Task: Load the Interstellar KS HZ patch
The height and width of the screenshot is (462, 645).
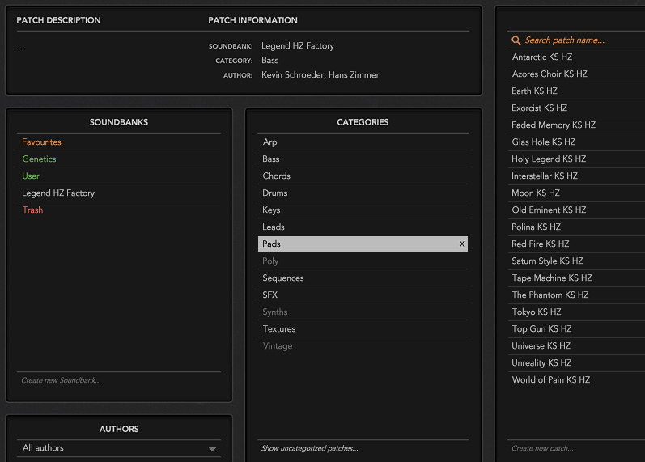Action: (545, 176)
